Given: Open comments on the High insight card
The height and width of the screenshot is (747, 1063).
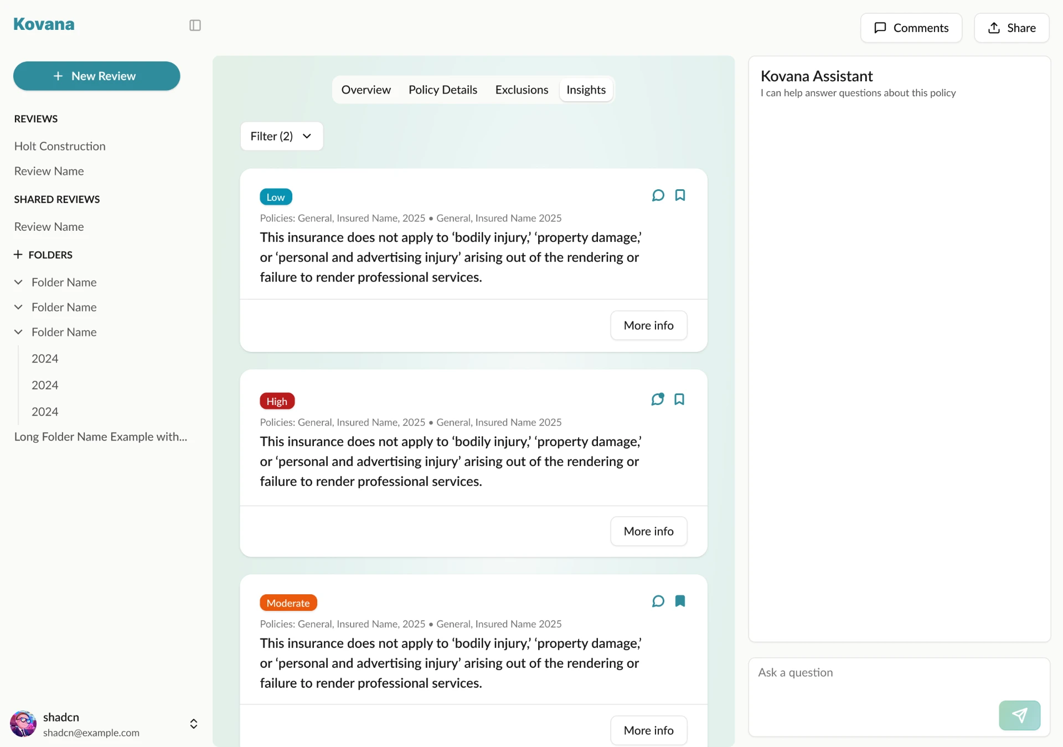Looking at the screenshot, I should click(658, 399).
